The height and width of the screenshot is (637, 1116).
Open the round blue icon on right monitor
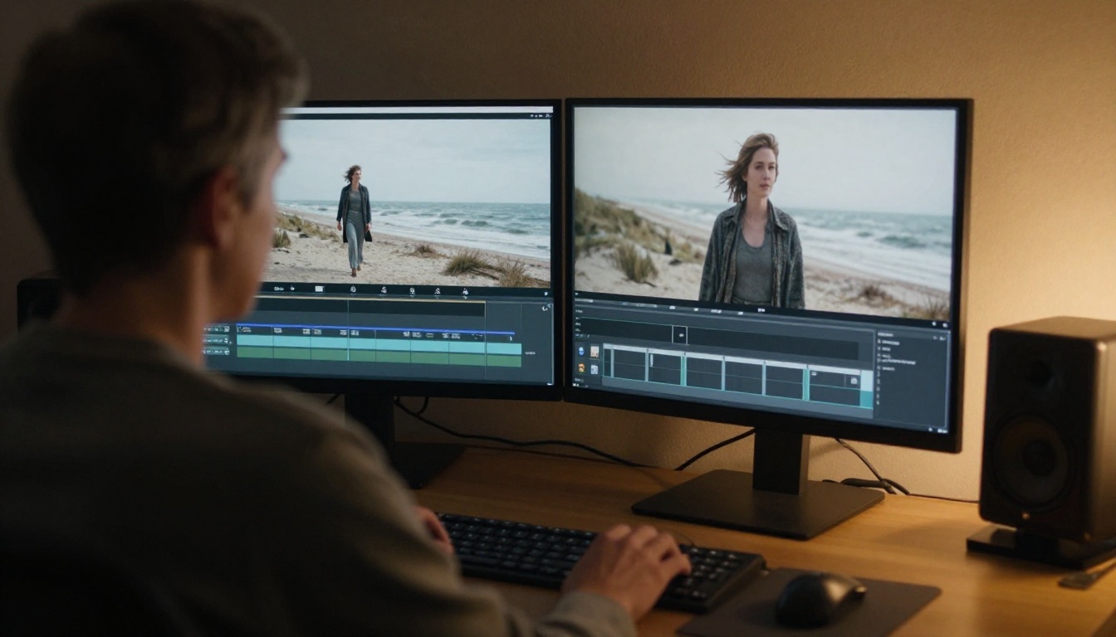point(581,352)
